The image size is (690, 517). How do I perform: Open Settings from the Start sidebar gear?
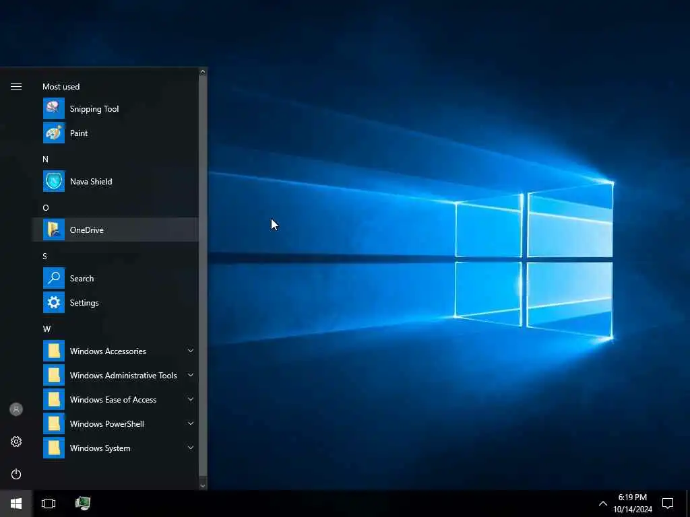pyautogui.click(x=16, y=442)
